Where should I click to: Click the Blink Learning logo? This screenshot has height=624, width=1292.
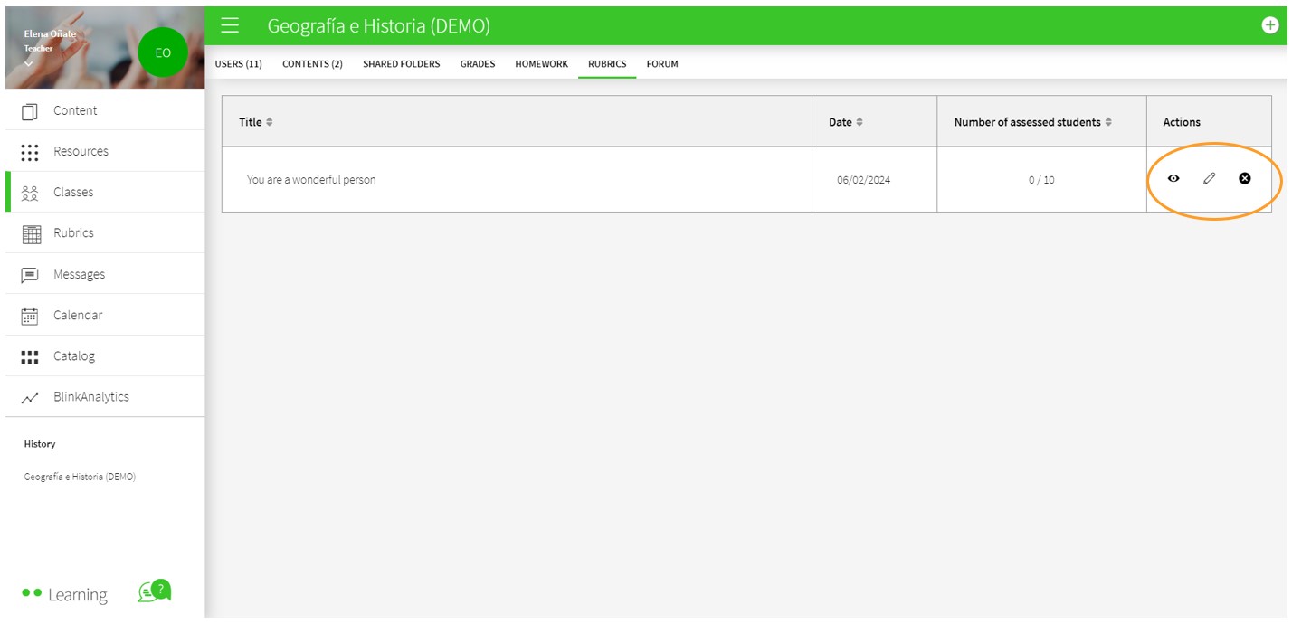(x=64, y=594)
